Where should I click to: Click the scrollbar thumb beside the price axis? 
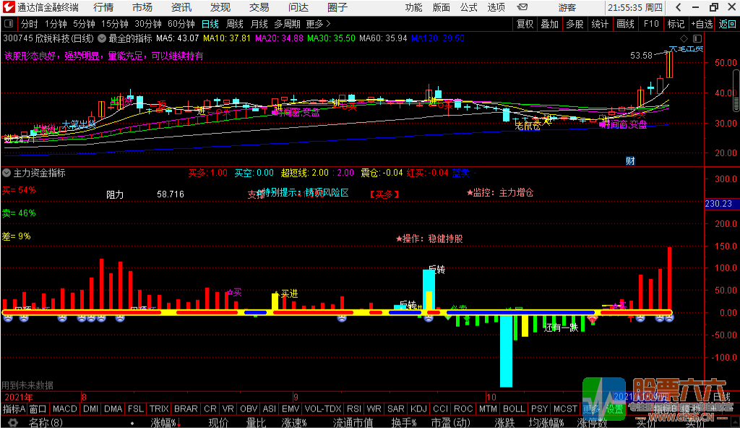(736, 90)
